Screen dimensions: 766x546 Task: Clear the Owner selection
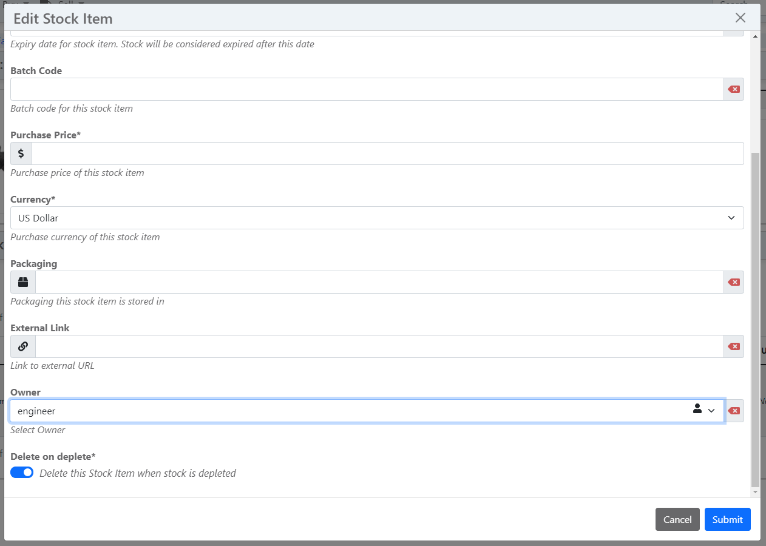point(733,411)
